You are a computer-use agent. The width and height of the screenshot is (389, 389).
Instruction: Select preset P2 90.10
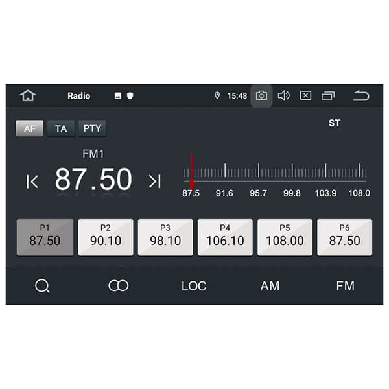pyautogui.click(x=106, y=237)
